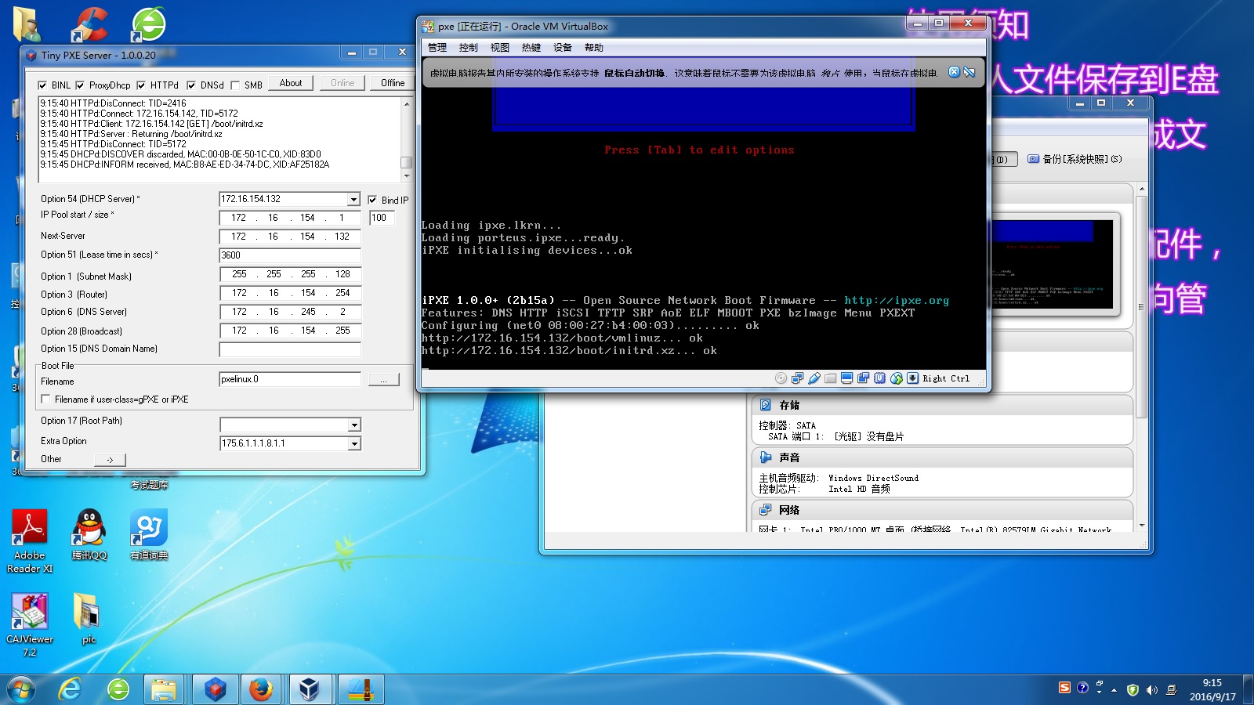
Task: Open the 360 browser from the taskbar
Action: tap(118, 689)
